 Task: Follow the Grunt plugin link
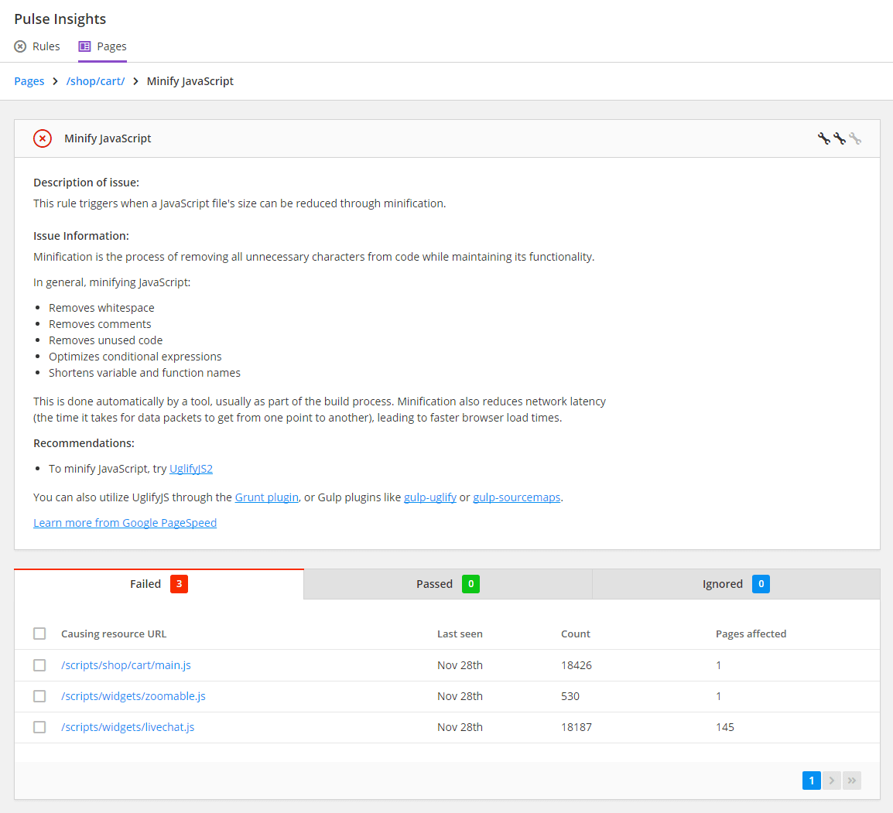click(x=266, y=497)
